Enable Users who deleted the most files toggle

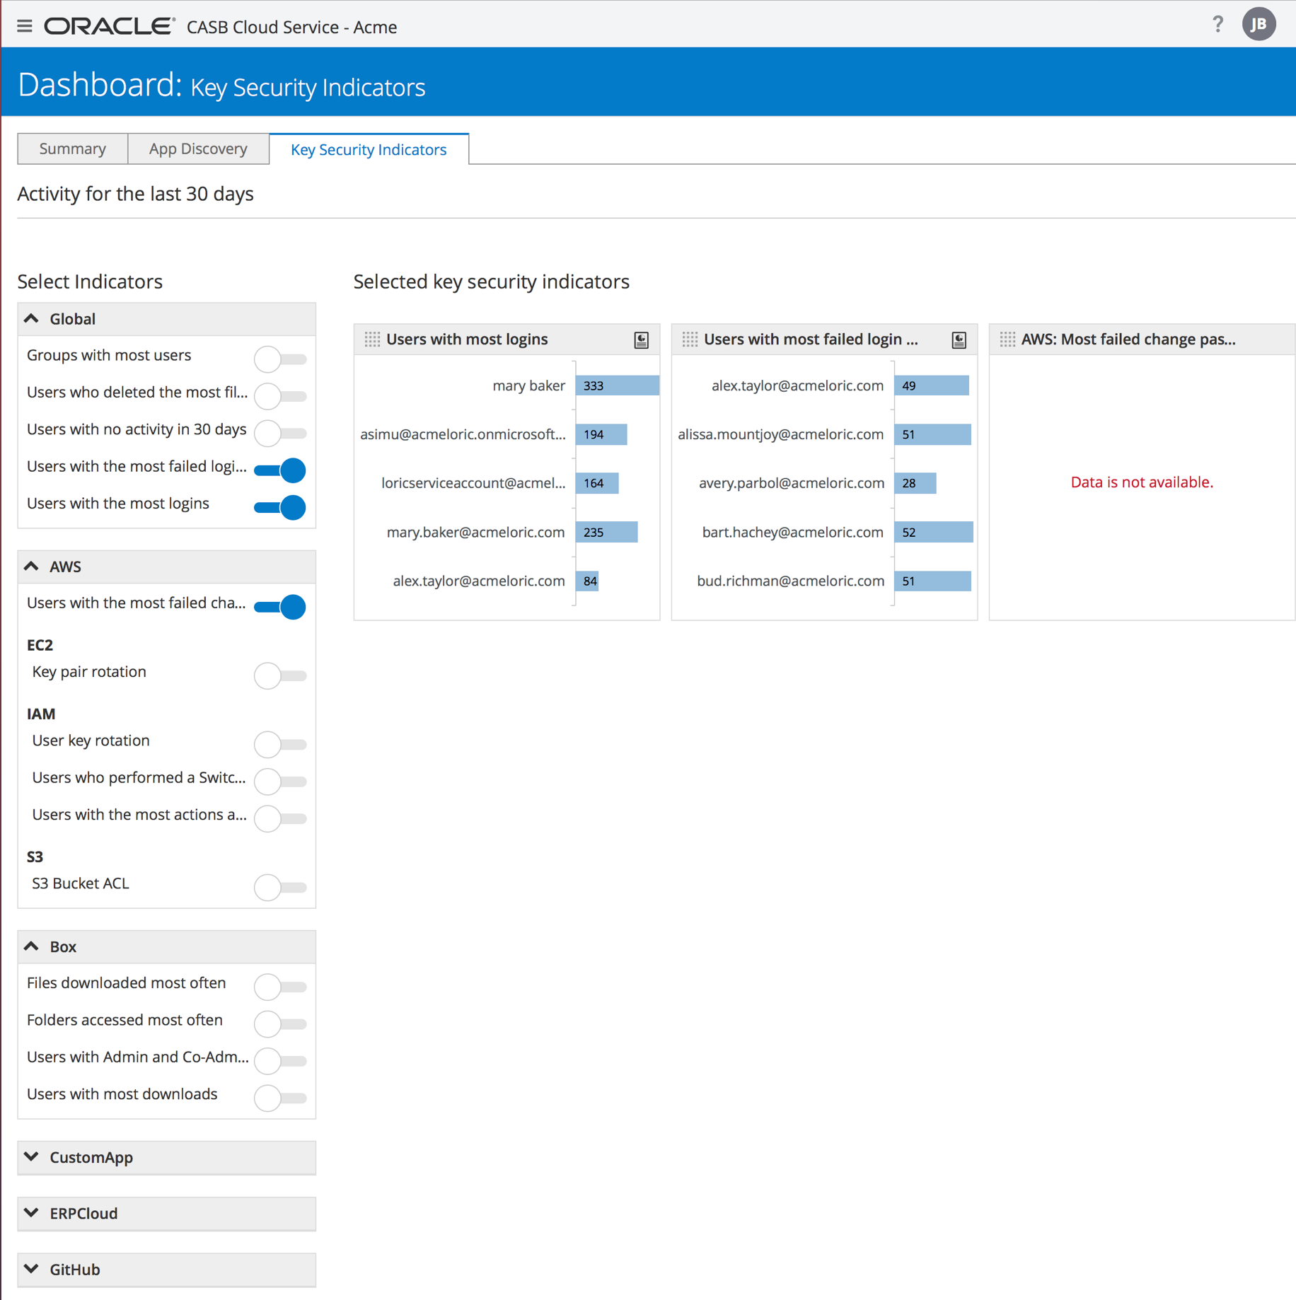[280, 396]
